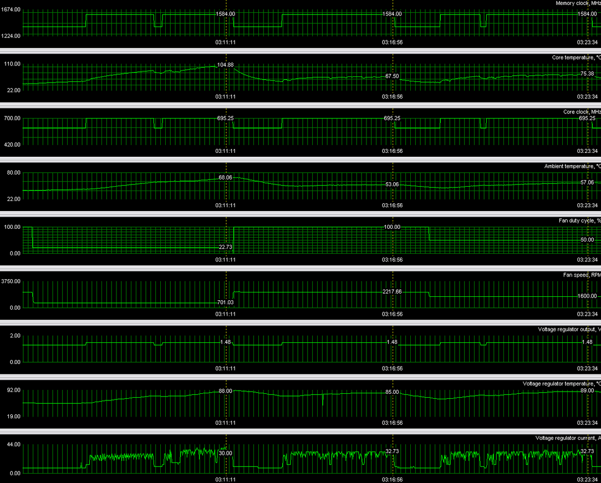
Task: Click the "Voltage regulator current, A" graph title
Action: 568,438
